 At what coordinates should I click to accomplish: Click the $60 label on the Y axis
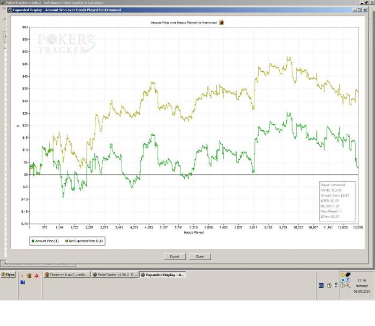(x=25, y=27)
